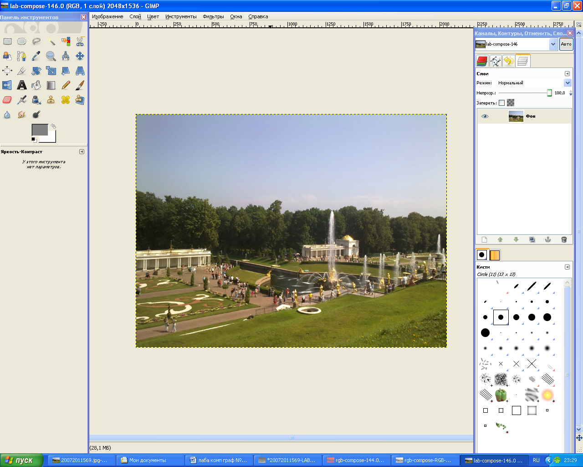This screenshot has height=467, width=583.
Task: Select the Measure compass tool
Action: (x=66, y=56)
